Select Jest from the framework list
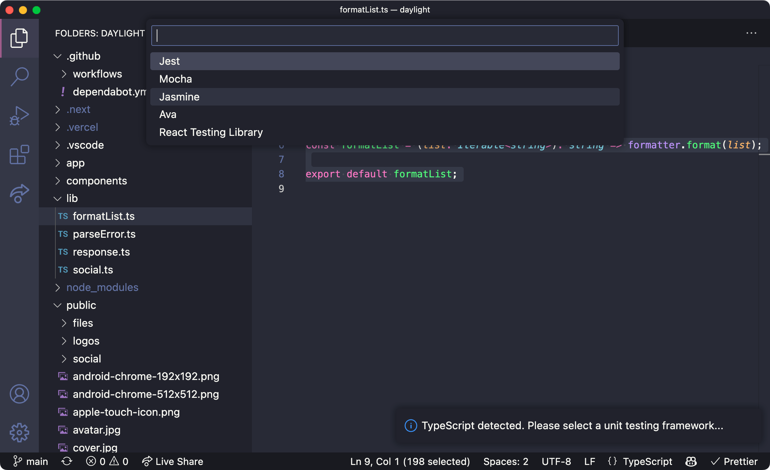Viewport: 770px width, 470px height. click(x=385, y=61)
